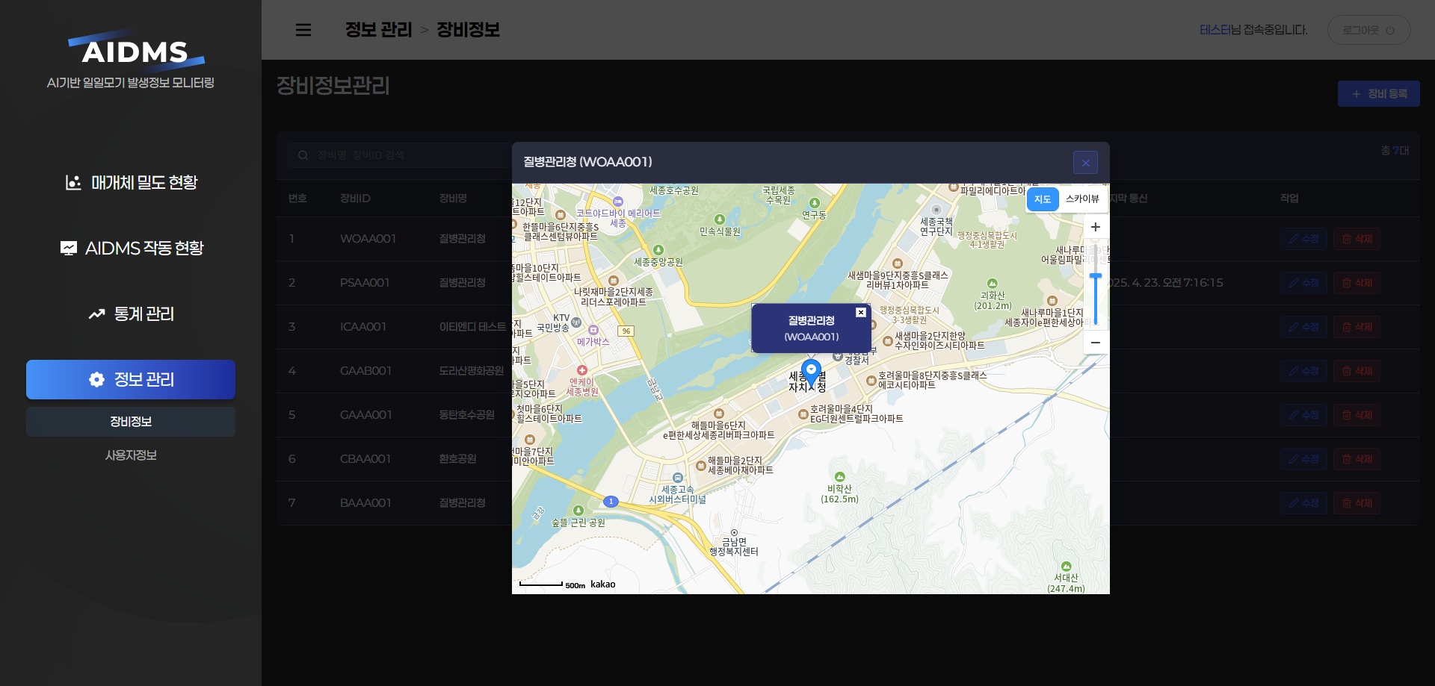Click equipment ID BAAA001 cell
This screenshot has width=1435, height=686.
click(x=365, y=503)
